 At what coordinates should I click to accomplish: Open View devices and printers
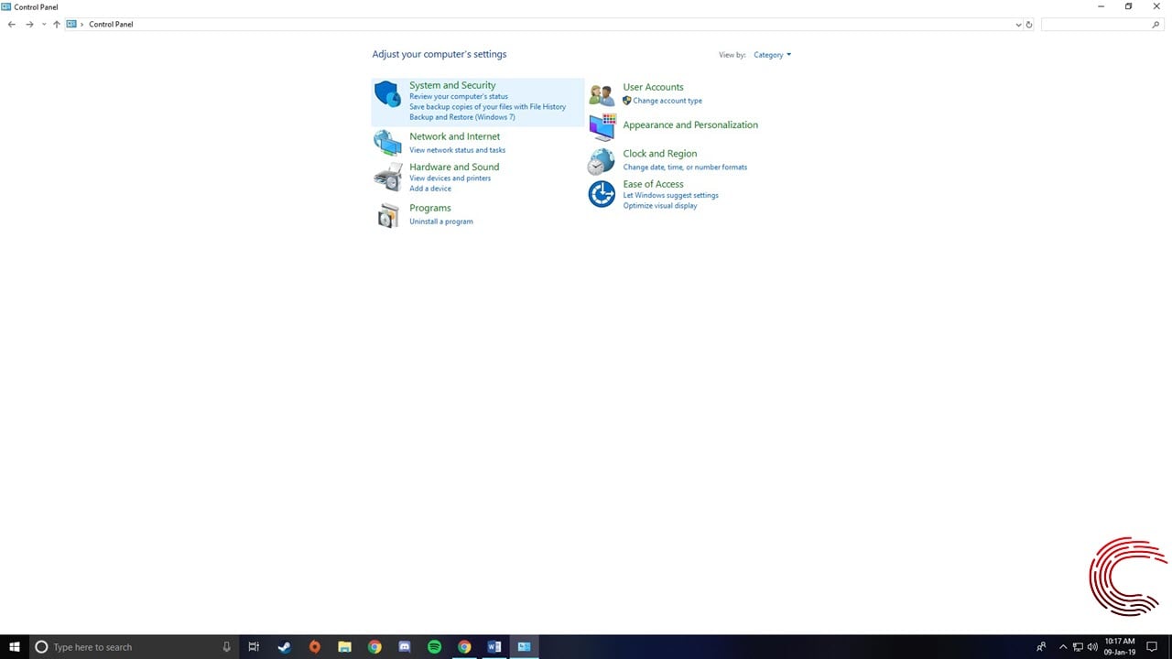point(450,178)
